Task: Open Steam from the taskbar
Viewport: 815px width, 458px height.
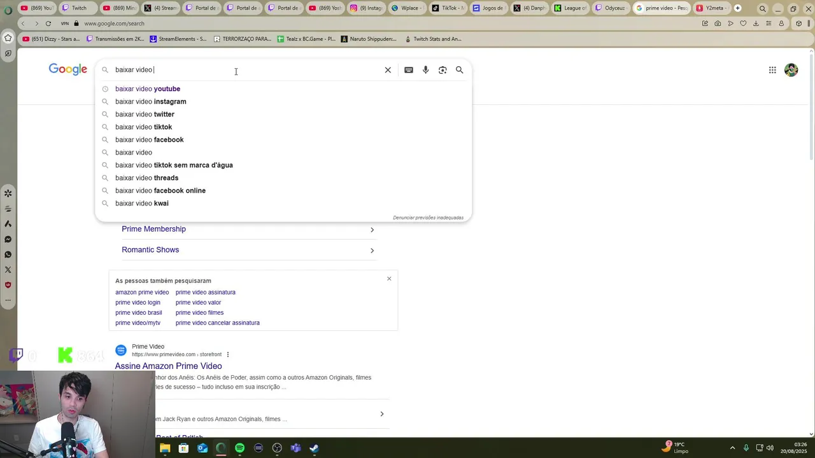Action: point(314,448)
